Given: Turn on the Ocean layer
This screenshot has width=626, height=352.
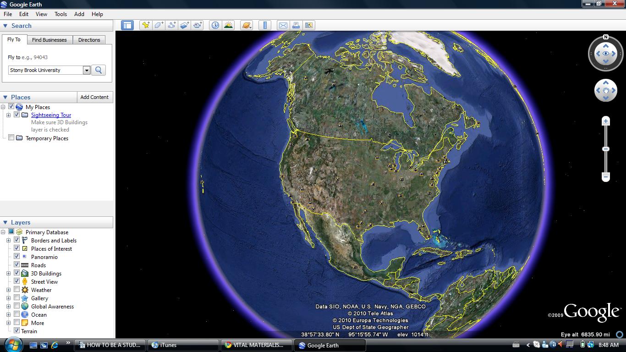Looking at the screenshot, I should (16, 314).
